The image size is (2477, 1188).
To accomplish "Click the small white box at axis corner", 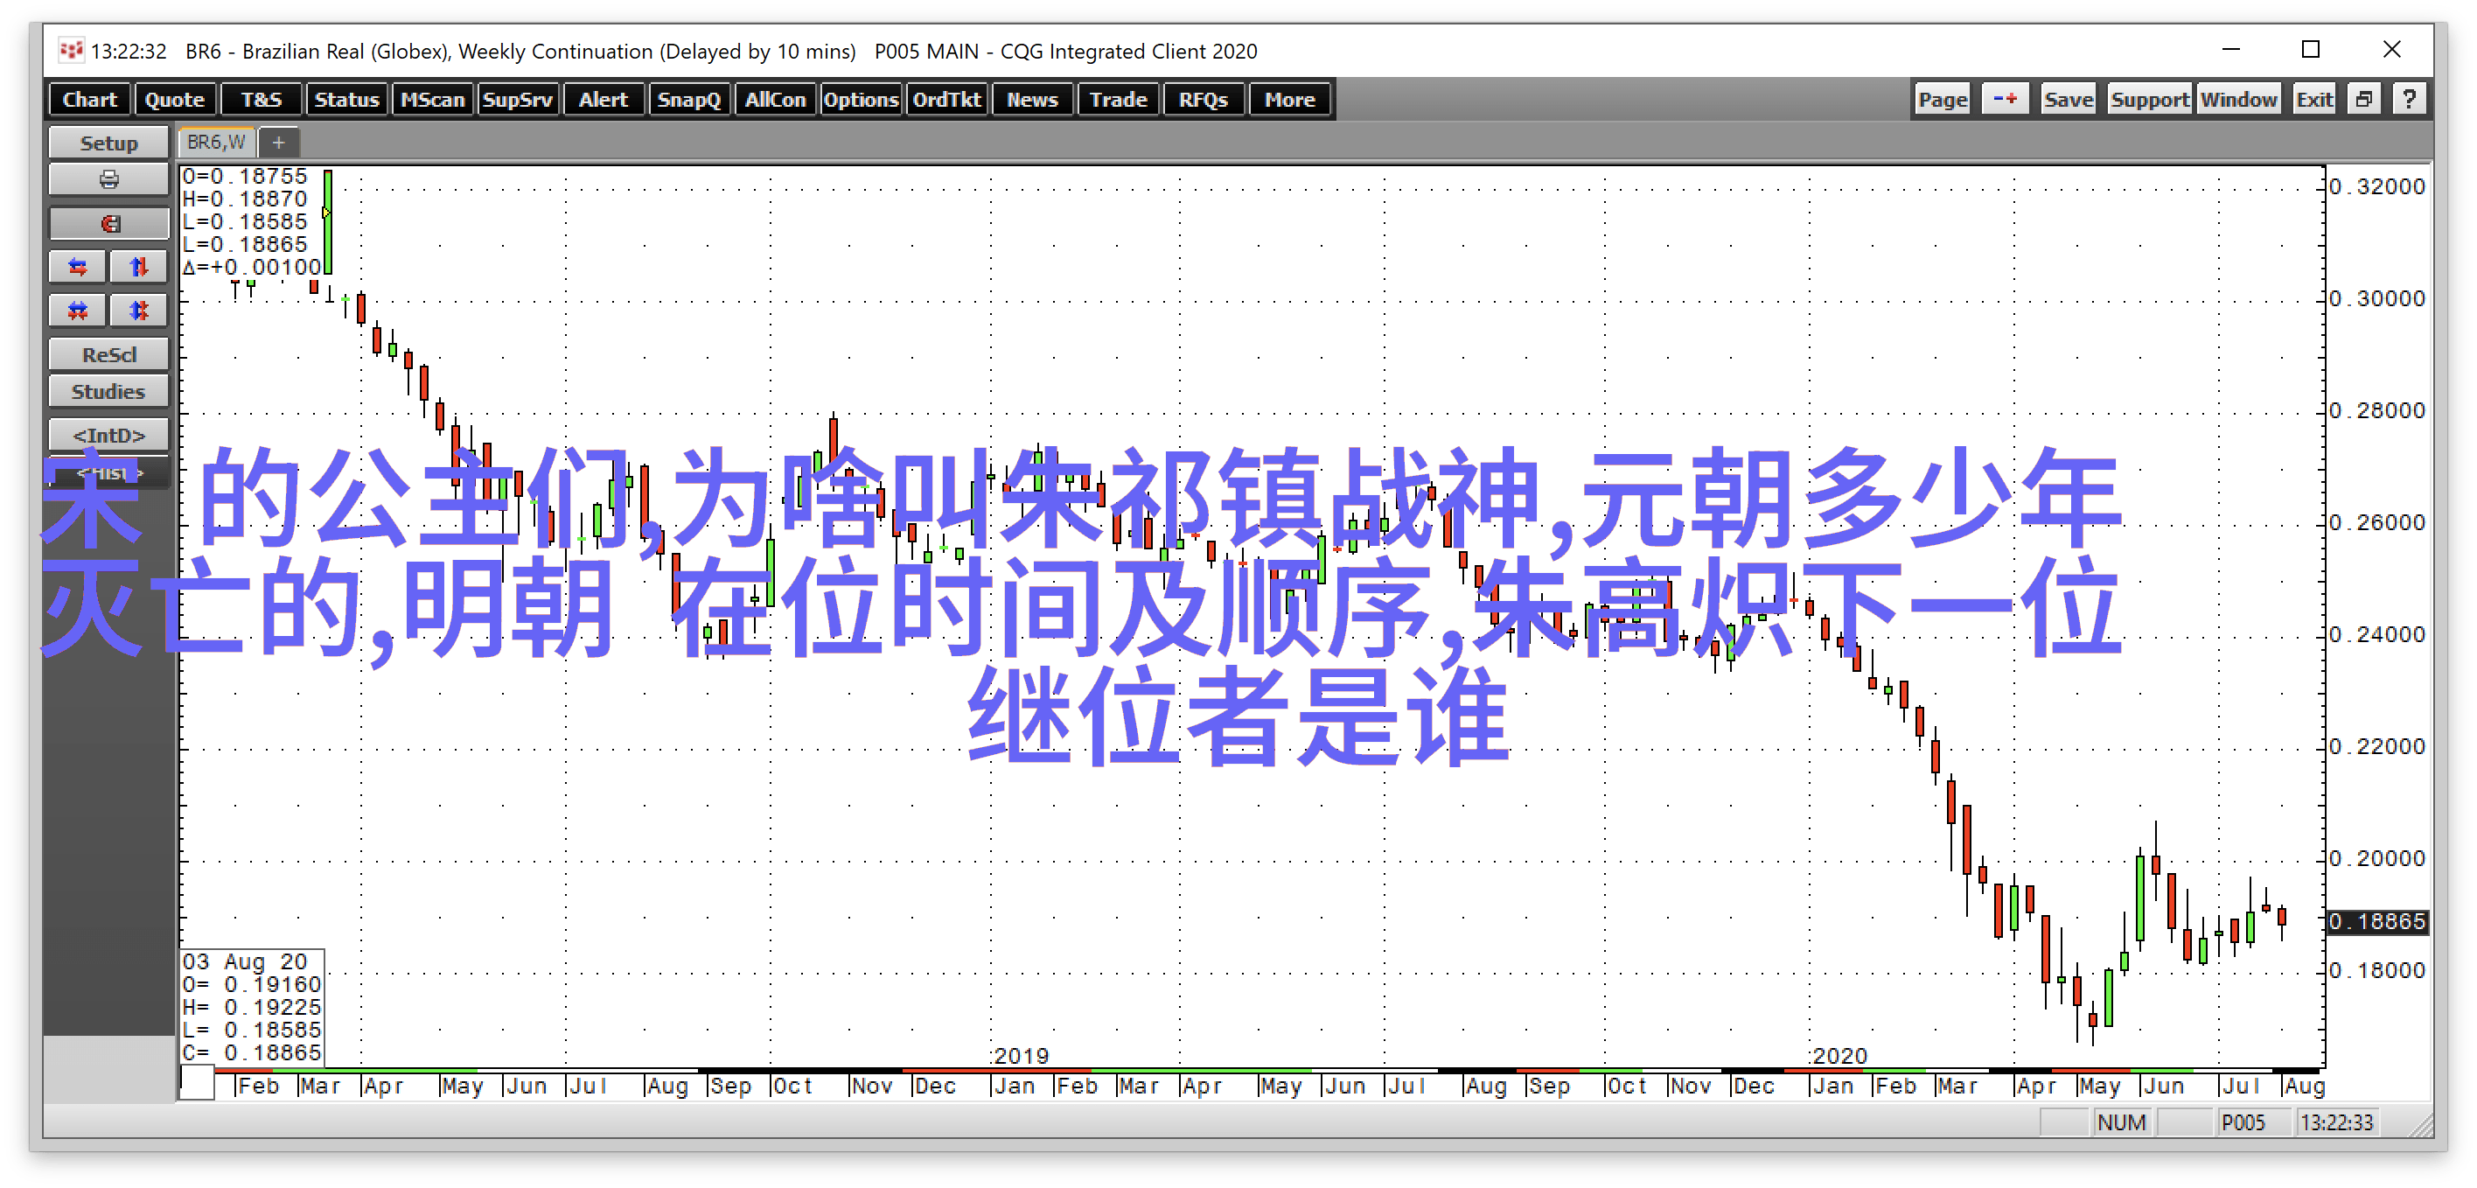I will click(x=197, y=1082).
